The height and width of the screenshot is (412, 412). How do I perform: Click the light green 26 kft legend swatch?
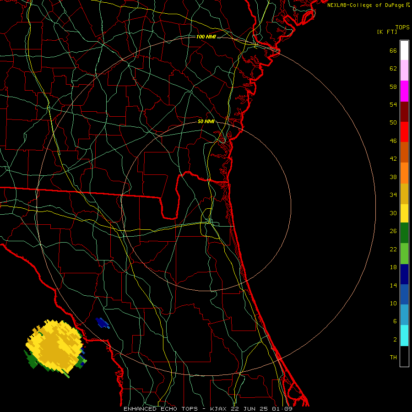coord(404,254)
